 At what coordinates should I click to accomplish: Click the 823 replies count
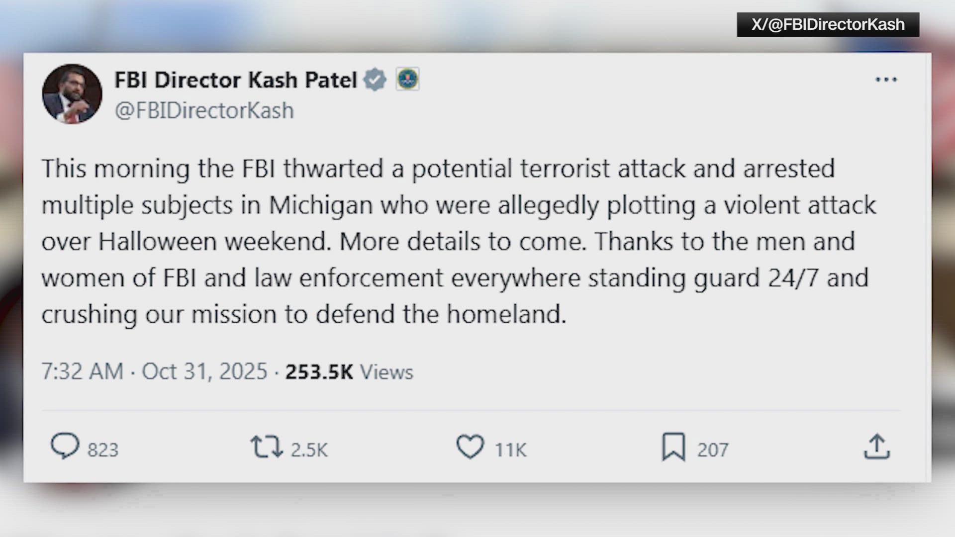pos(103,450)
